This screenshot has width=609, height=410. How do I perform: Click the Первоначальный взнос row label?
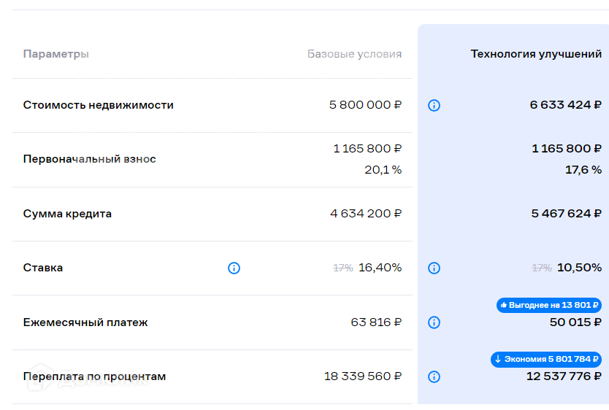[x=90, y=159]
